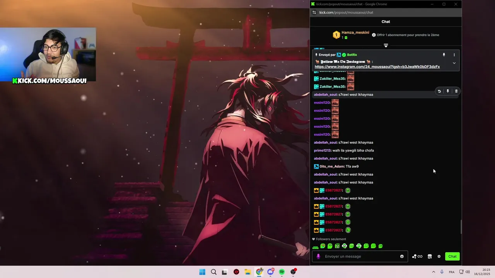Screen dimensions: 495x278
Task: Delete the highlighted abdellah_soul message
Action: pyautogui.click(x=456, y=91)
